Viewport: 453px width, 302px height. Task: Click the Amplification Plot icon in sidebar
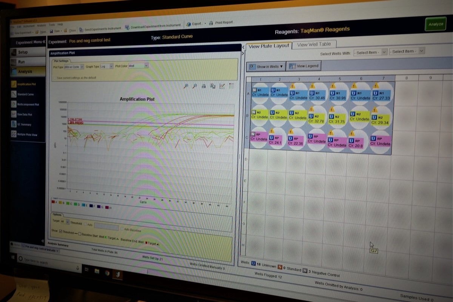coord(14,84)
